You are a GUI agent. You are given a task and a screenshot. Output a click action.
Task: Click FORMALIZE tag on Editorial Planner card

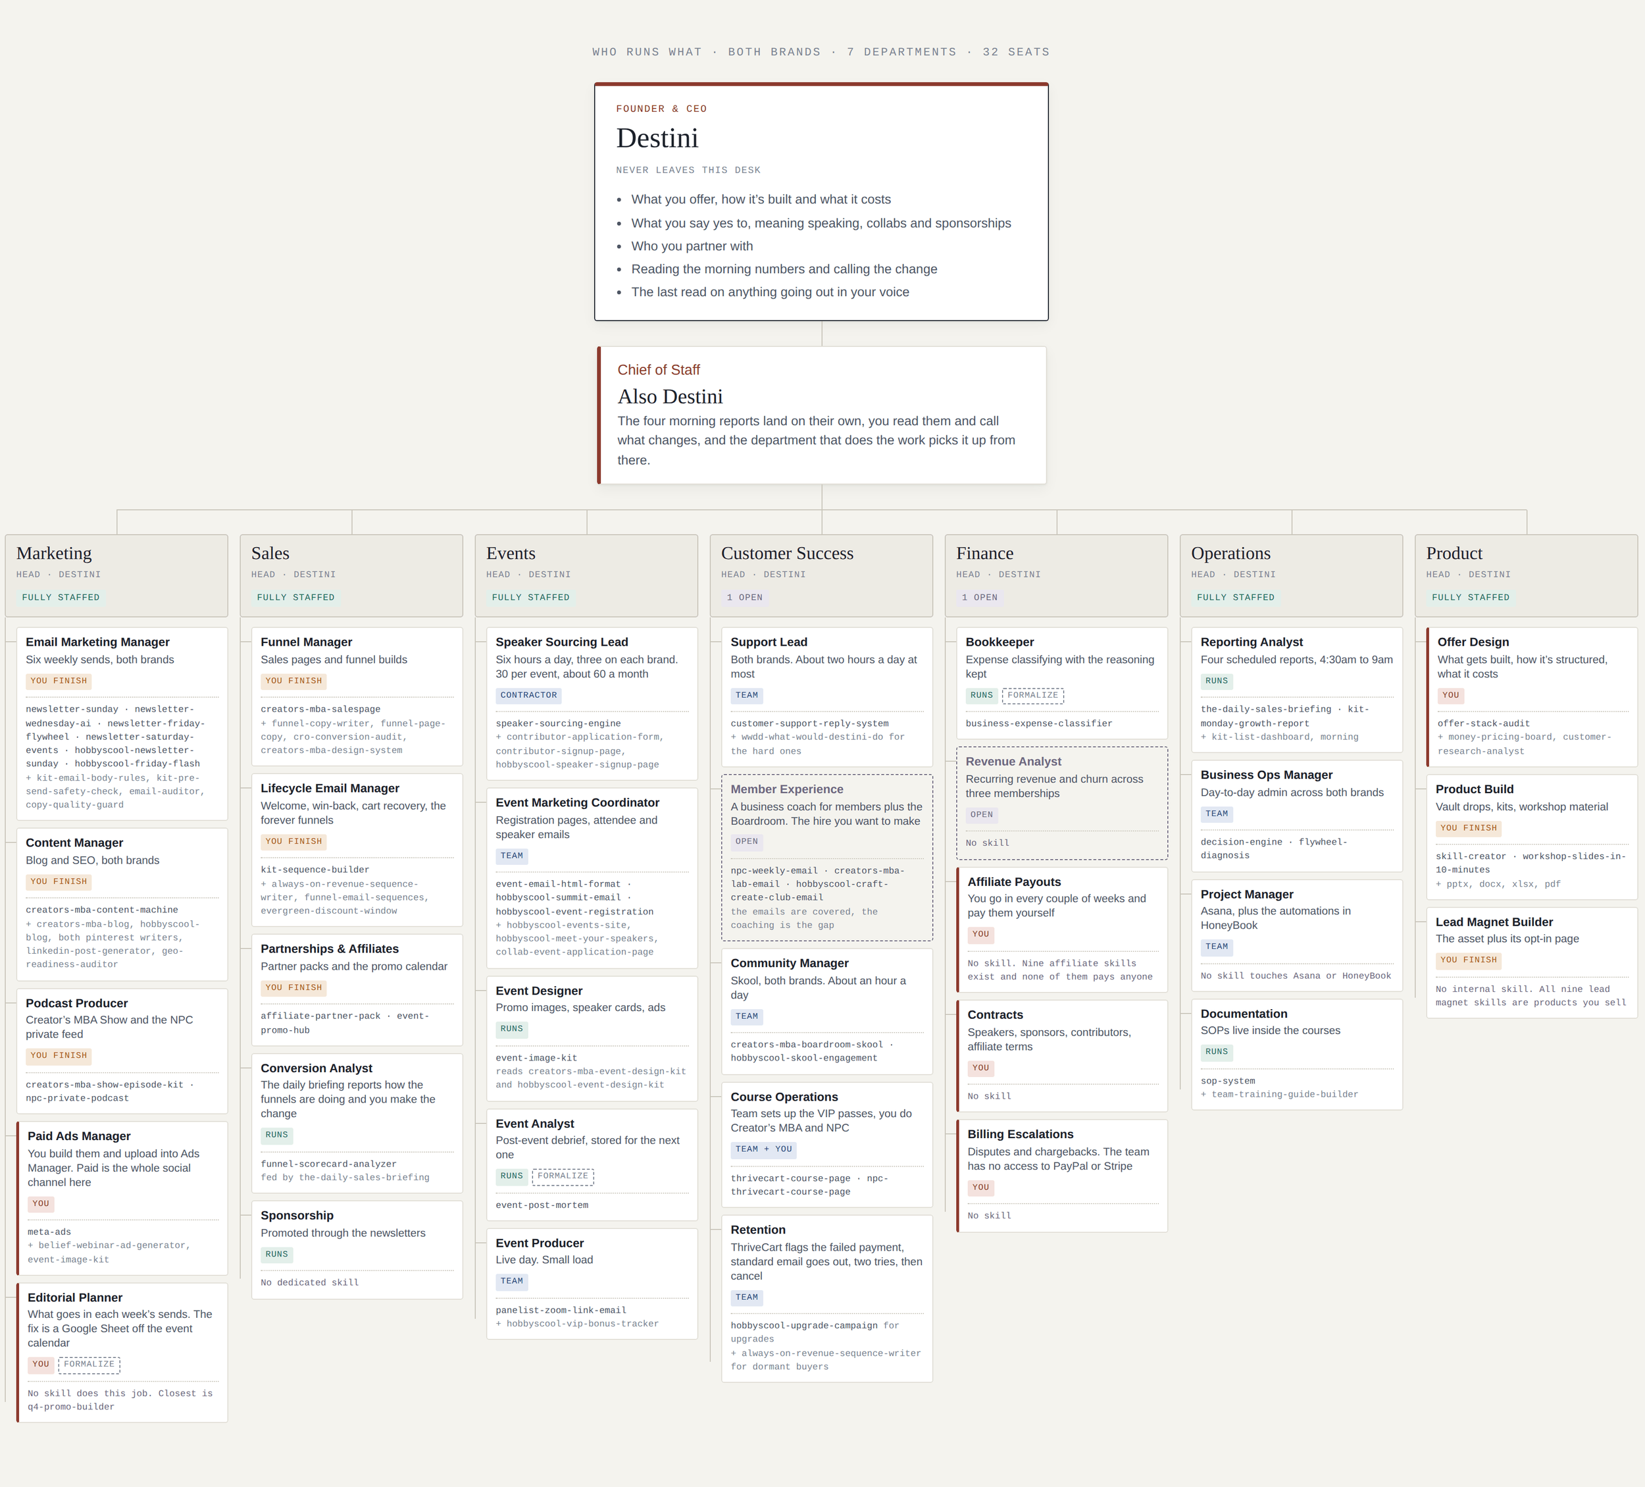[x=89, y=1365]
